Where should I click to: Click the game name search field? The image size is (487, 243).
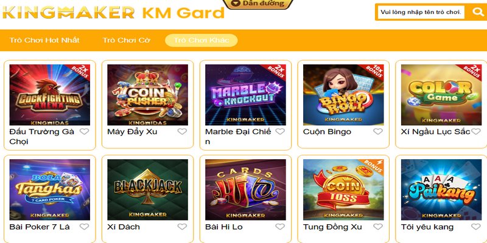point(422,12)
